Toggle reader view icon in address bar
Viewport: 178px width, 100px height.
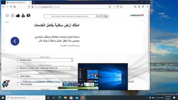[x=110, y=7]
